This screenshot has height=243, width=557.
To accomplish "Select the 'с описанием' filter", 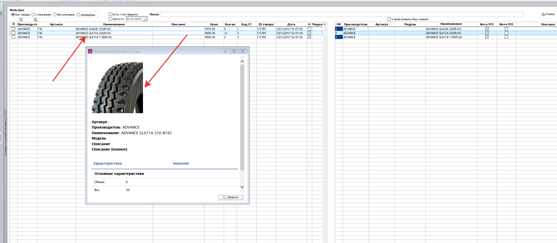I will pyautogui.click(x=33, y=15).
